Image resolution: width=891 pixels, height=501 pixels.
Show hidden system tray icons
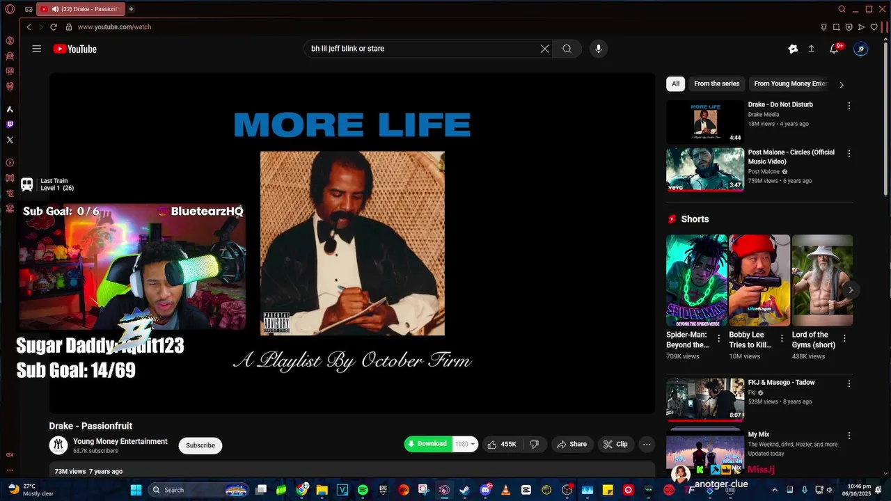775,490
